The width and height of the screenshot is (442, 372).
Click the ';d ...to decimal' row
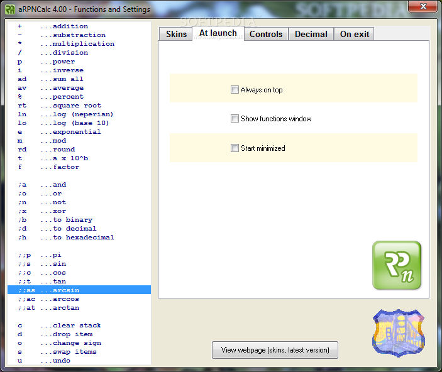(79, 229)
